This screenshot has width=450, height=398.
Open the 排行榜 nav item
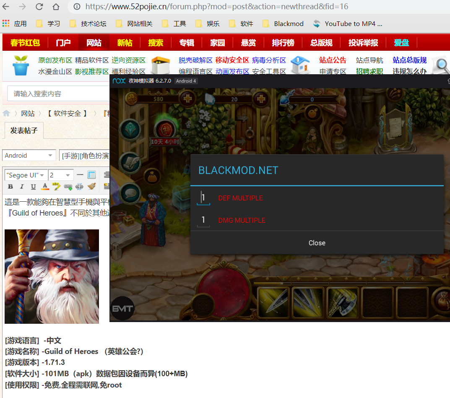[x=283, y=43]
